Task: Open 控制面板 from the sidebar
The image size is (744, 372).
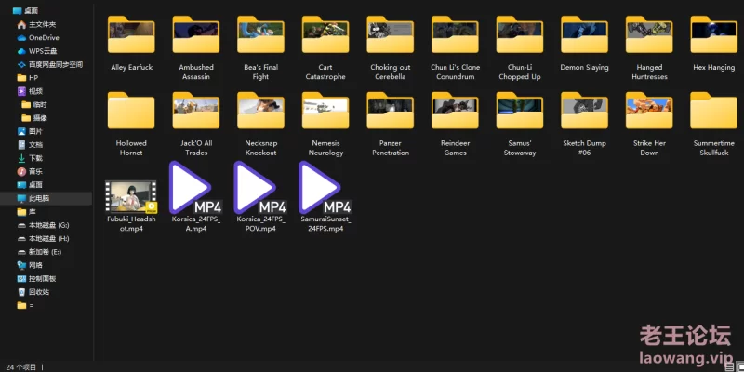Action: pyautogui.click(x=43, y=278)
